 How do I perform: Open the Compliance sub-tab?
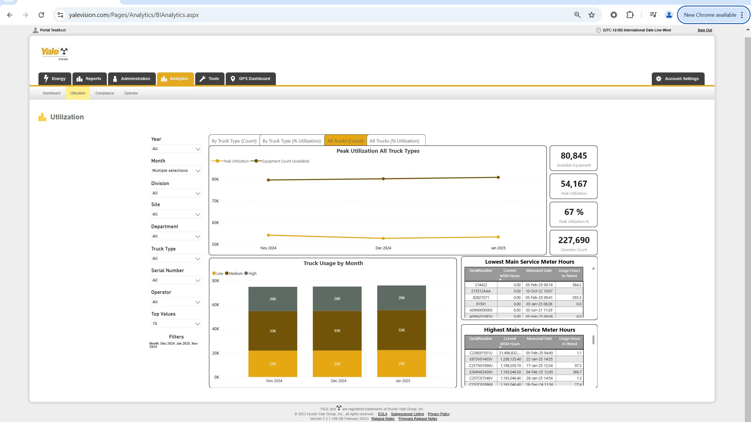104,93
